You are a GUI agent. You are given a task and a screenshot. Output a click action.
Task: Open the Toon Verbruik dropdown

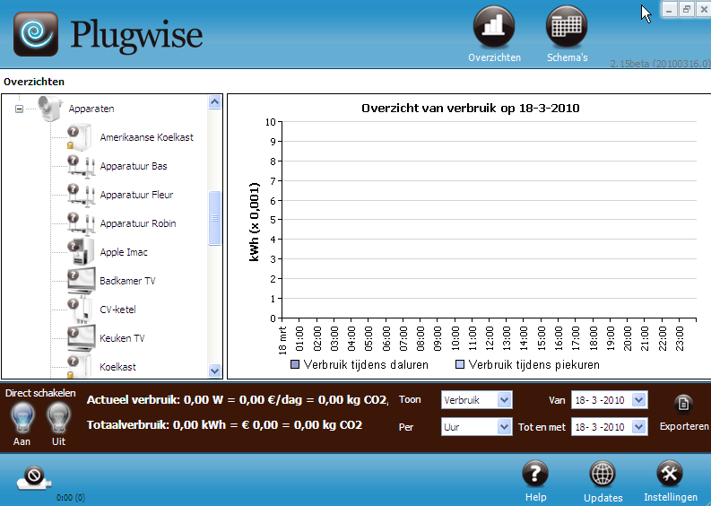(x=504, y=400)
